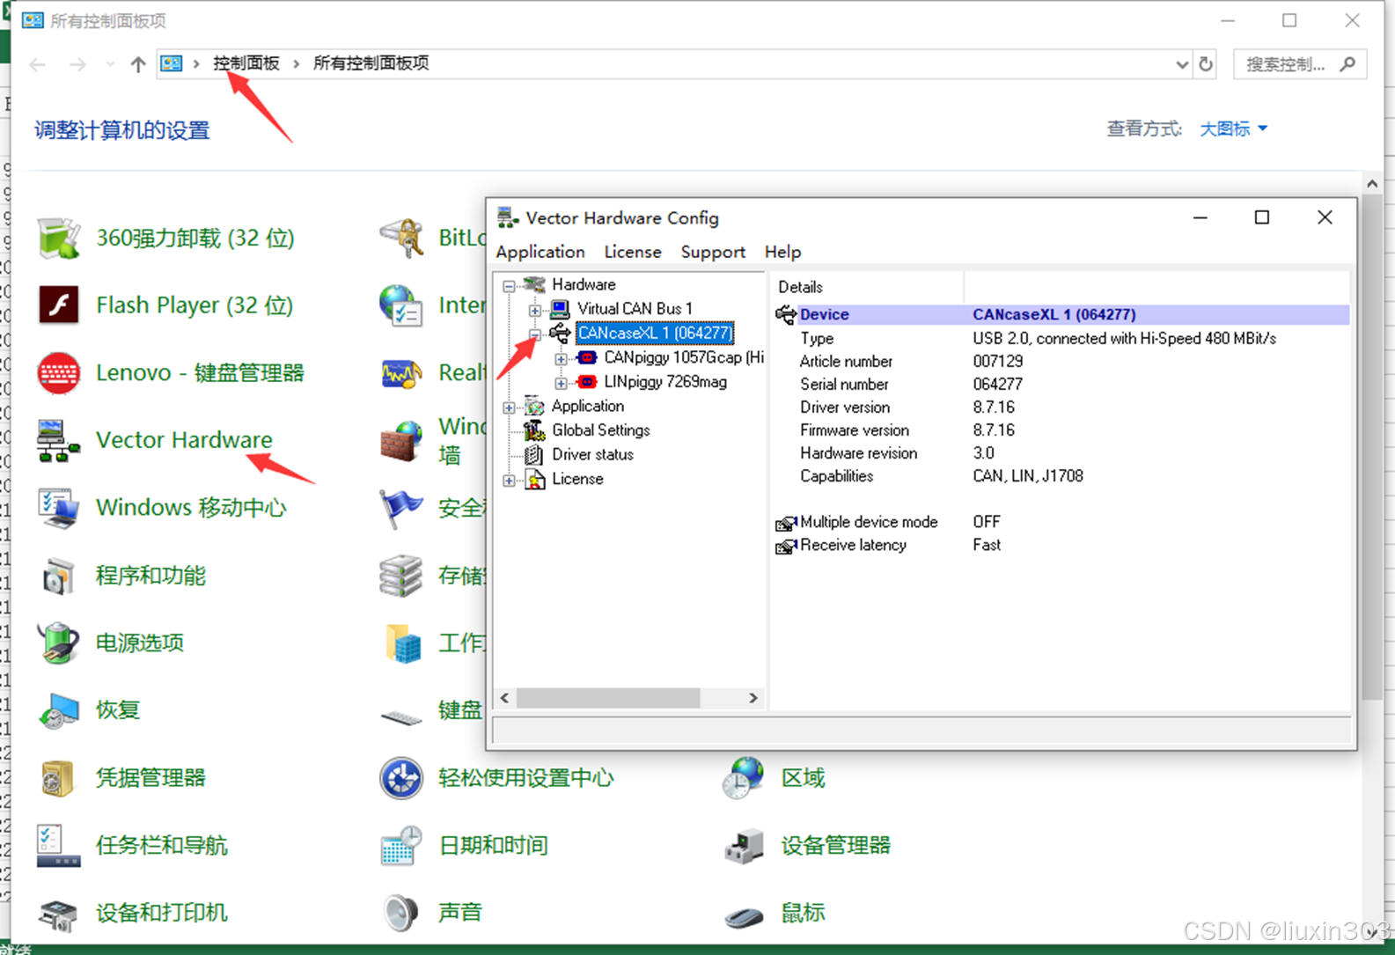The width and height of the screenshot is (1395, 955).
Task: Go up one folder level
Action: pyautogui.click(x=137, y=64)
